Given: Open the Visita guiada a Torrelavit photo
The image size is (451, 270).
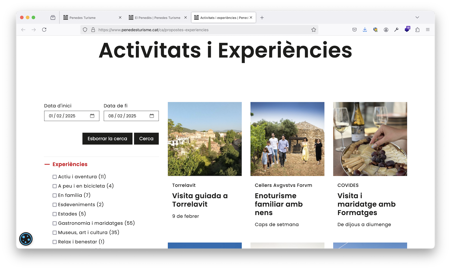Looking at the screenshot, I should [205, 139].
